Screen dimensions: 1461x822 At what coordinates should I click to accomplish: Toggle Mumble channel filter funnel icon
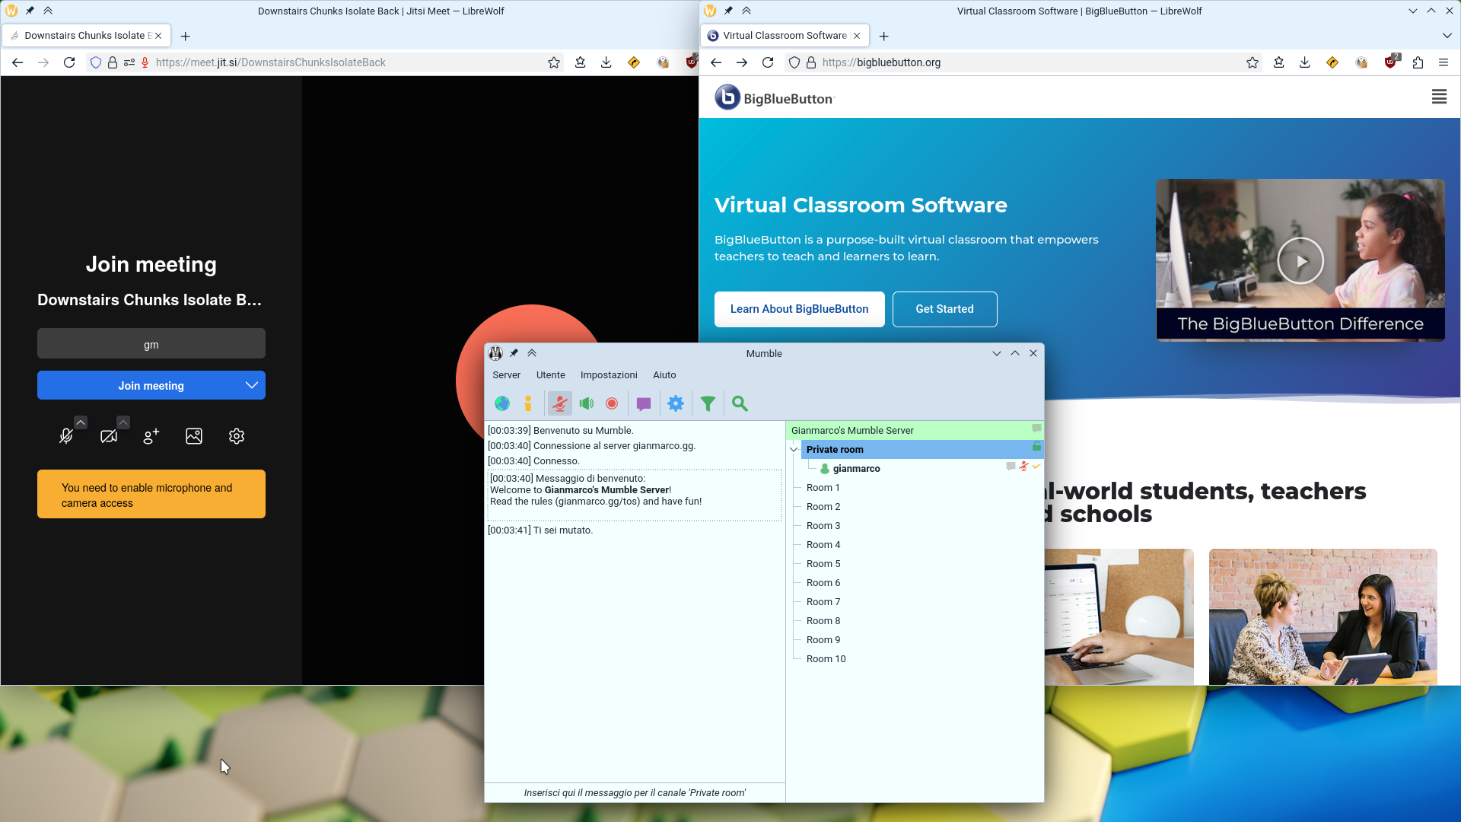click(x=708, y=404)
